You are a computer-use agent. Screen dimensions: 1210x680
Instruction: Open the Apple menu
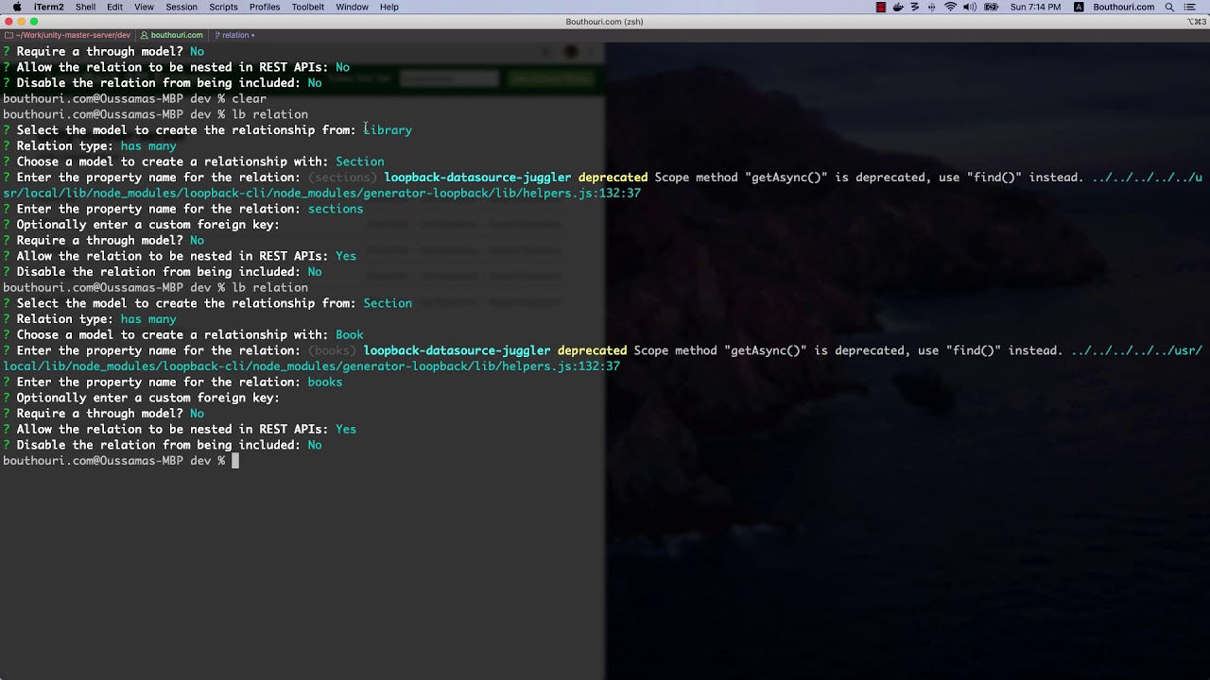pos(16,7)
